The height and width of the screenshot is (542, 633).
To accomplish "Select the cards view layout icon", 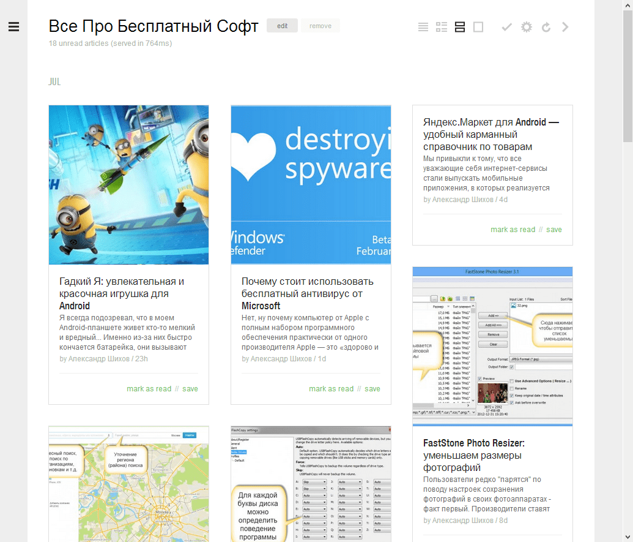I will [460, 27].
